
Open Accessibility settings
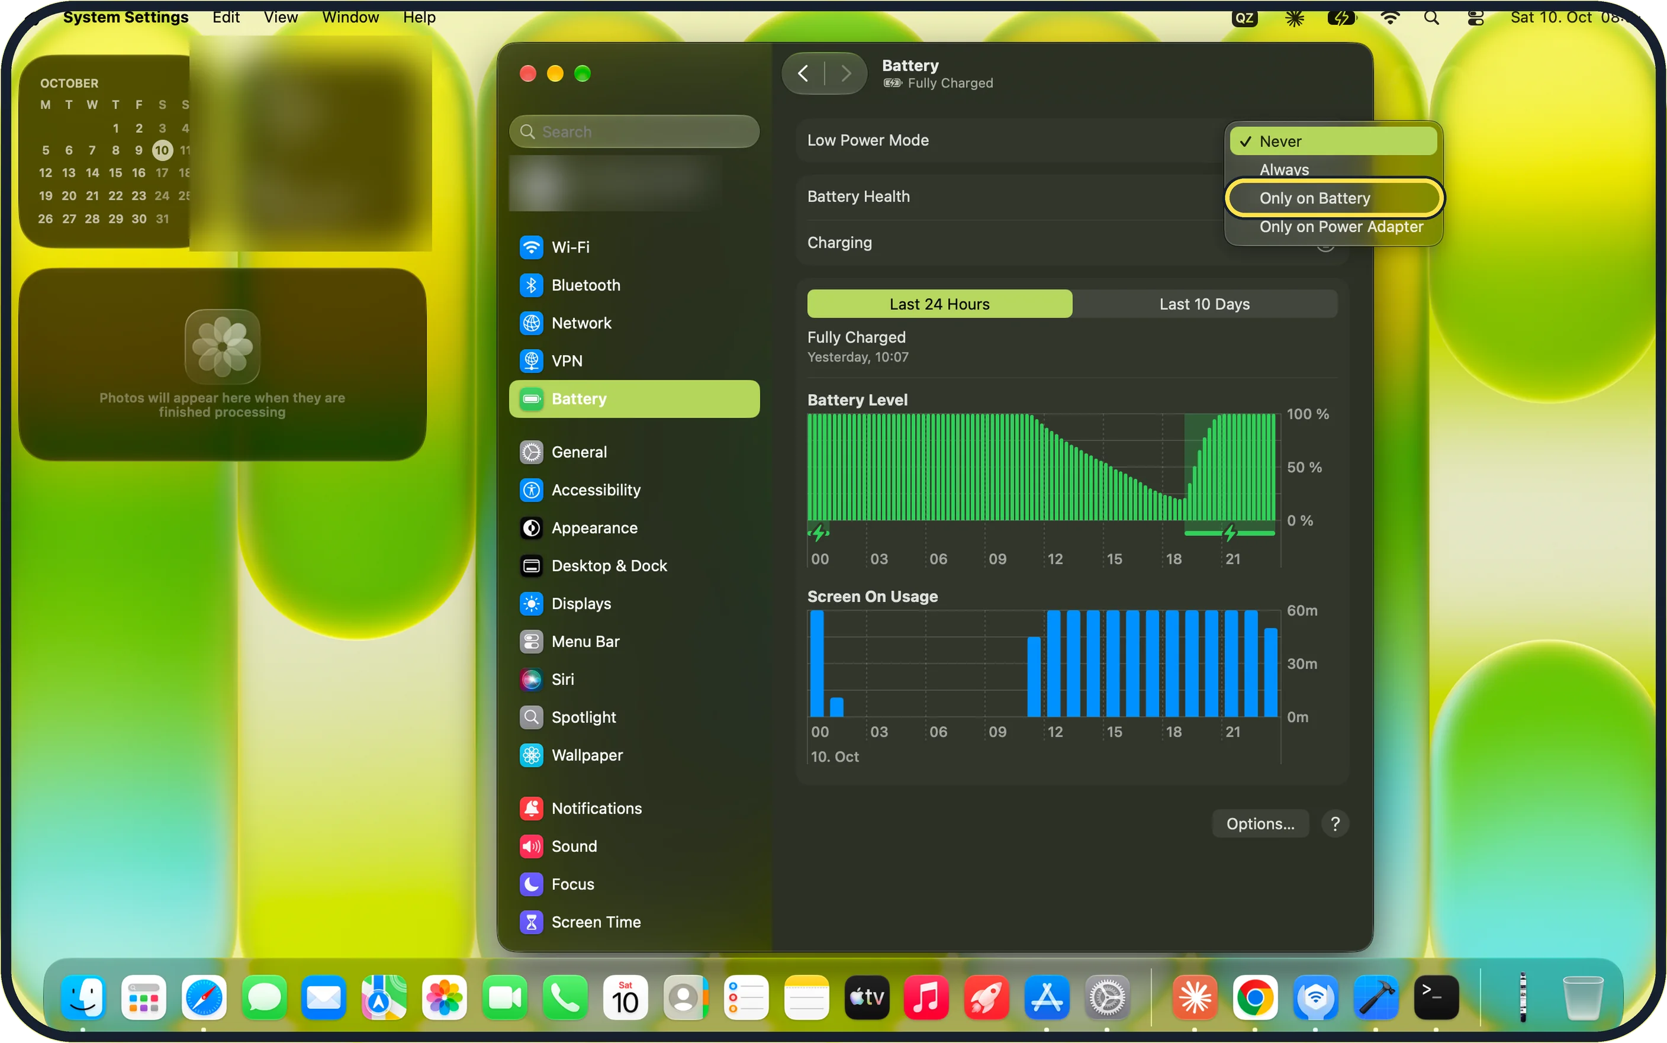click(633, 490)
